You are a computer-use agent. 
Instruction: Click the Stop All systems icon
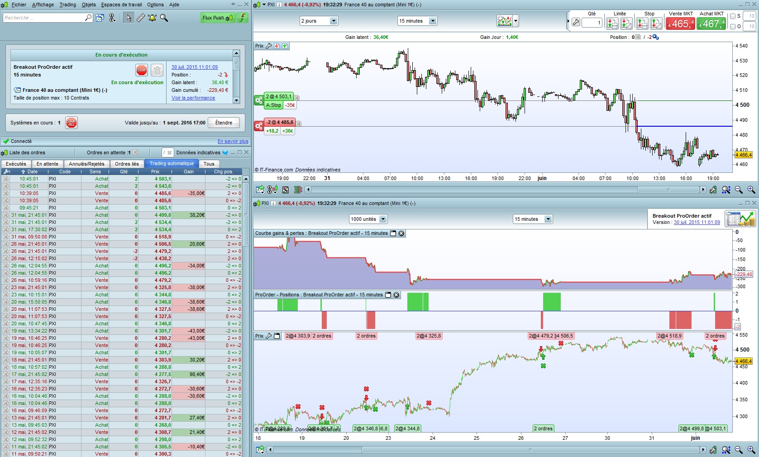72,123
